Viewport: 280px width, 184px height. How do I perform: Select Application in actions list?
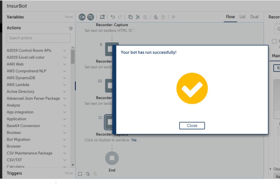click(x=16, y=119)
